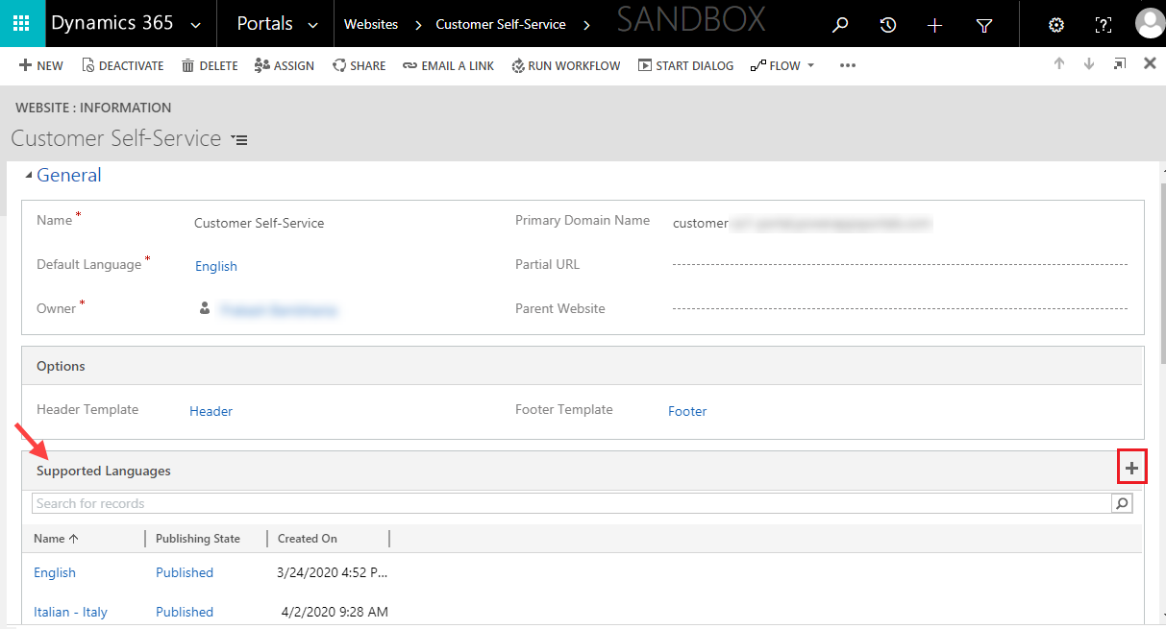Add a supported language with plus icon

(x=1132, y=468)
